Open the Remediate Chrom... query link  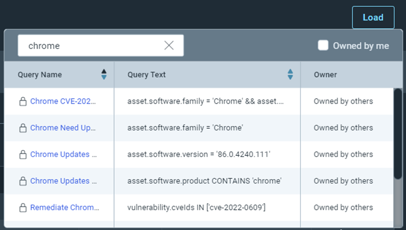pos(64,208)
